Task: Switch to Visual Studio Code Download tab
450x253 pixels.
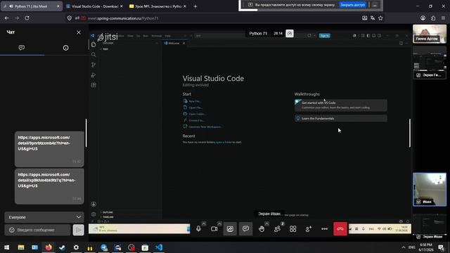Action: (94, 6)
